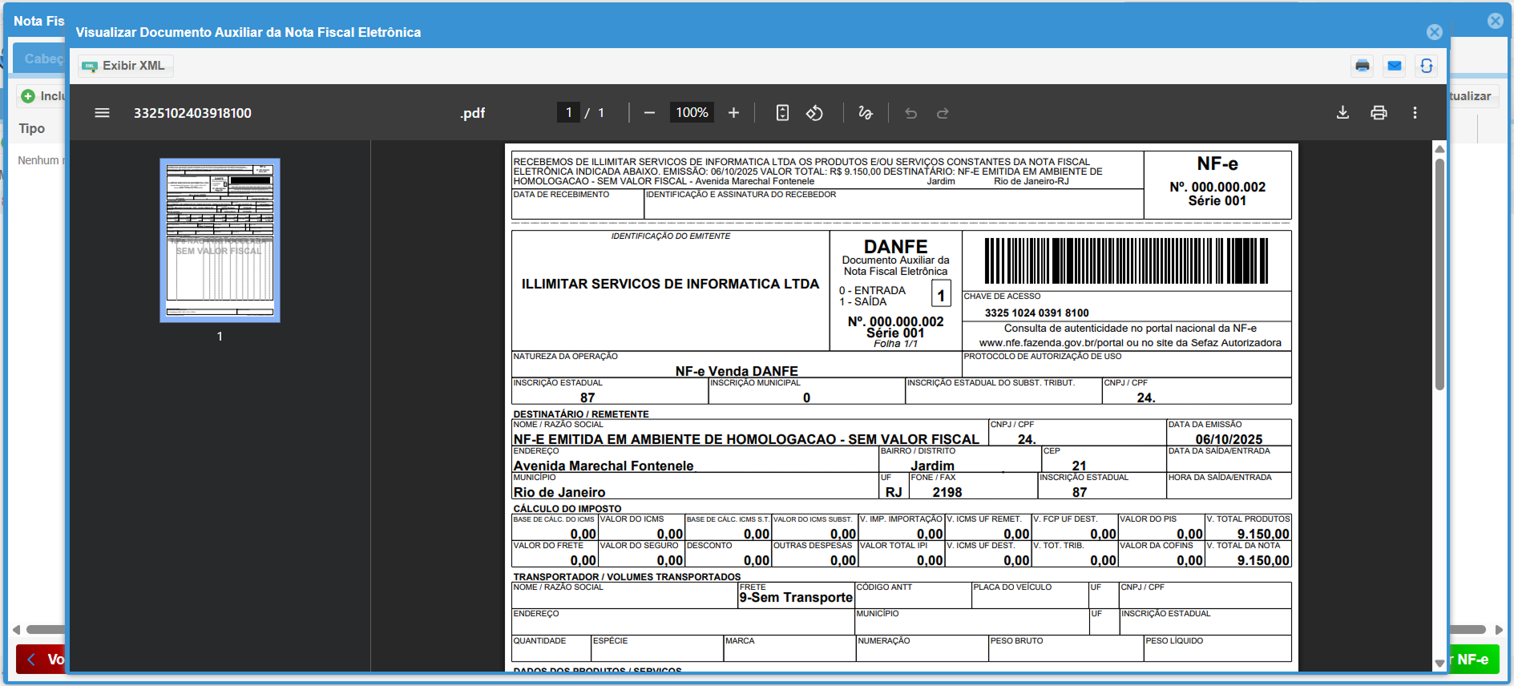1514x686 pixels.
Task: Click the undo arrow in PDF toolbar
Action: coord(910,113)
